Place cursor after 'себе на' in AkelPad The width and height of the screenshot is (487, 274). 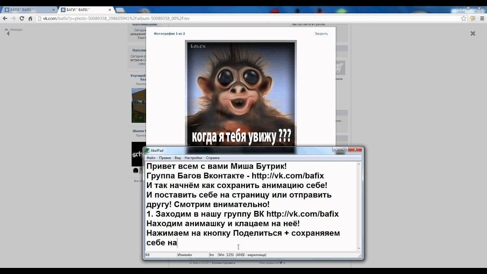point(177,242)
